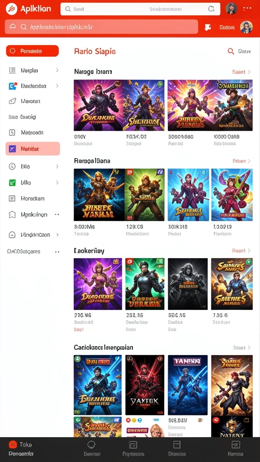Click the chat message icon in header

click(208, 27)
